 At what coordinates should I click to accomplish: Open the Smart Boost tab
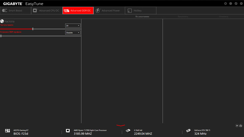click(16, 10)
